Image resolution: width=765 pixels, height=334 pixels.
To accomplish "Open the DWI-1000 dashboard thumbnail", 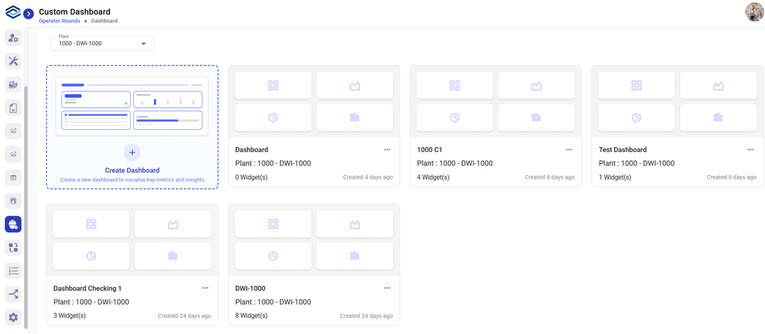I will click(x=314, y=240).
